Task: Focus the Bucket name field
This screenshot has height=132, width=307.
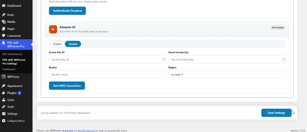Action: pos(108,74)
